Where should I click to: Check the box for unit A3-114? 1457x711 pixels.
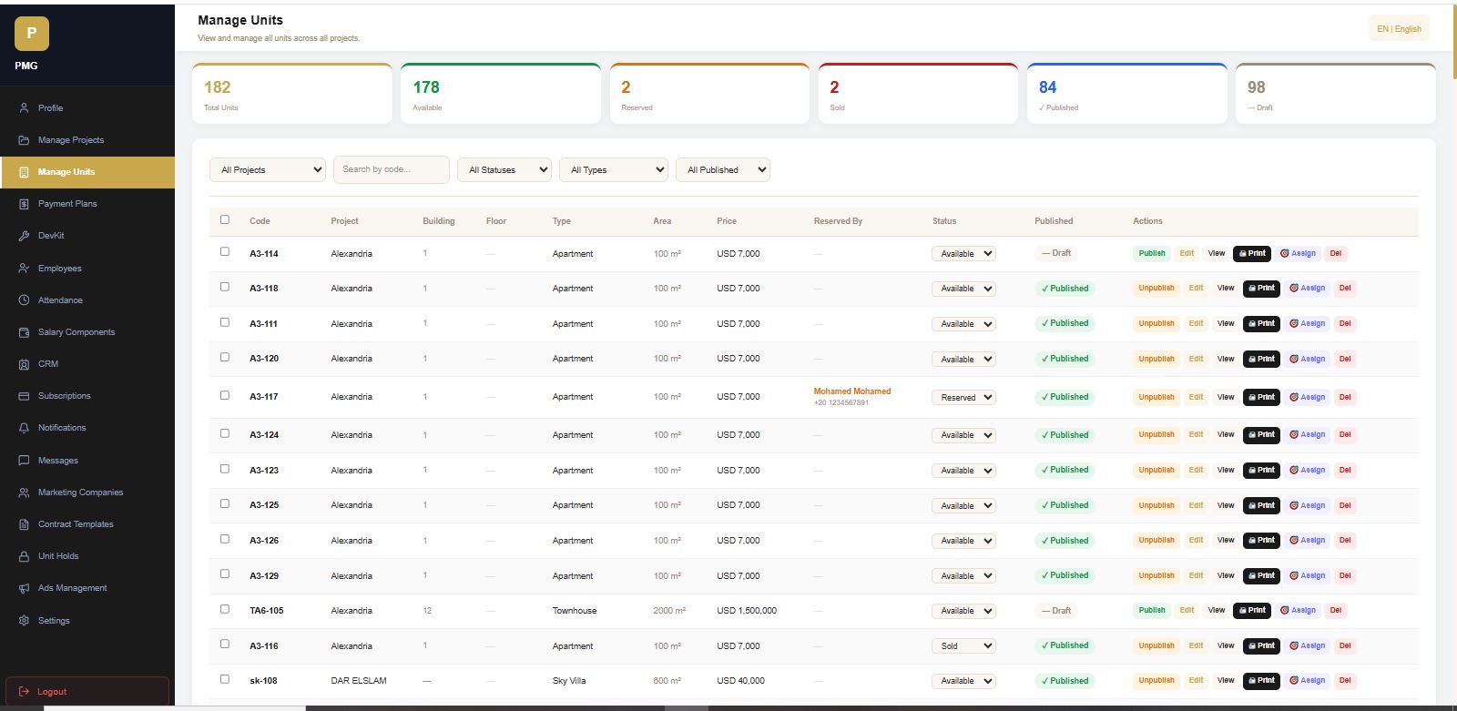(225, 251)
